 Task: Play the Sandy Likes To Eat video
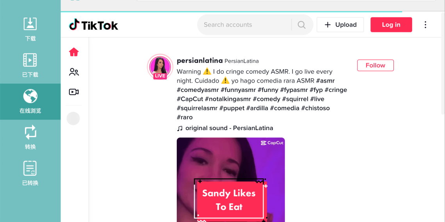[x=231, y=180]
